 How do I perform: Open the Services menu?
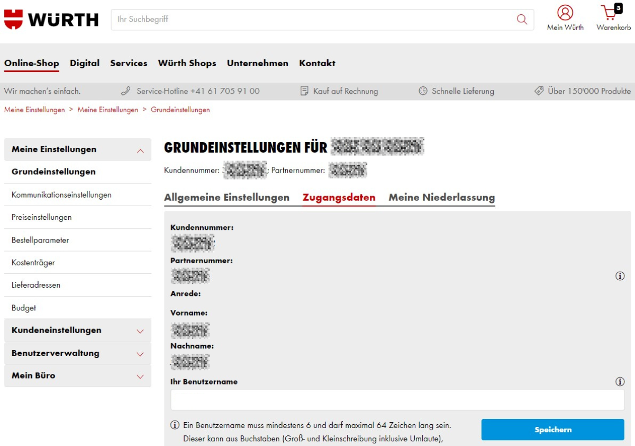pyautogui.click(x=129, y=64)
